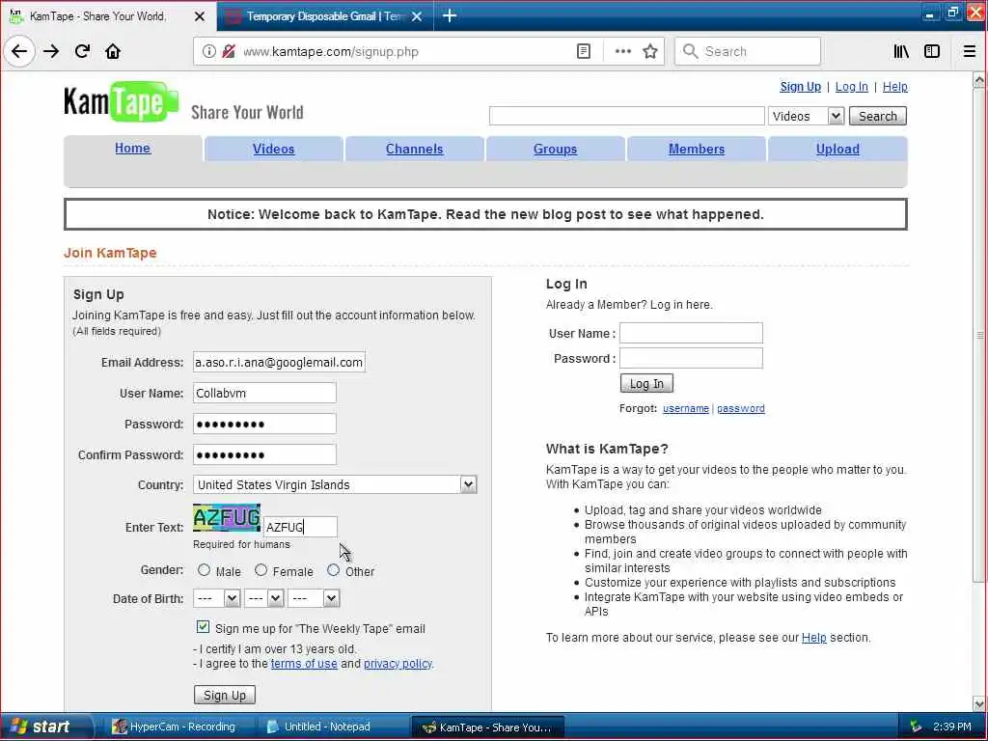Open page actions three-dot menu
This screenshot has height=741, width=988.
pos(622,51)
